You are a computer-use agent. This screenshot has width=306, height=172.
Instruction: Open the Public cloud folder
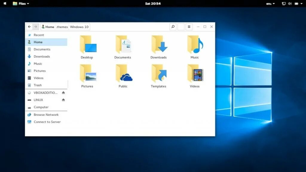(124, 74)
